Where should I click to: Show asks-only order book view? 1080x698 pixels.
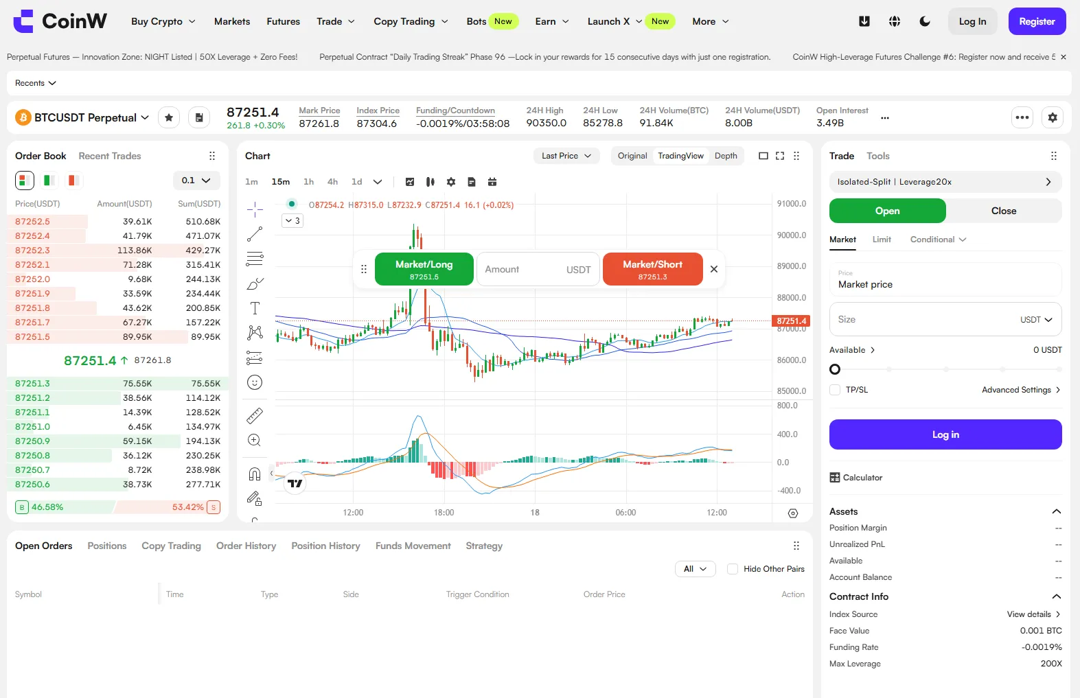[73, 181]
